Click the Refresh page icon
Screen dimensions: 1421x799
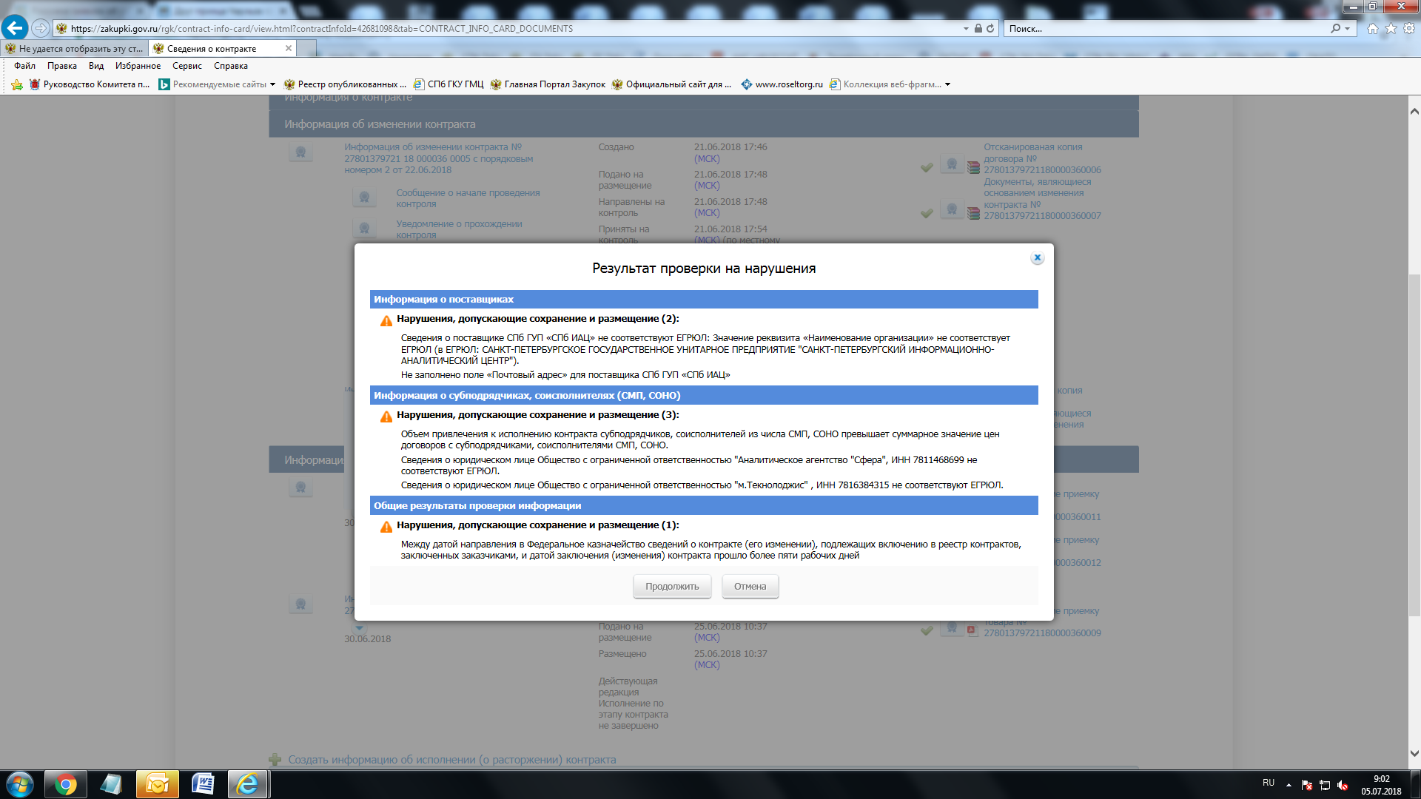(990, 28)
